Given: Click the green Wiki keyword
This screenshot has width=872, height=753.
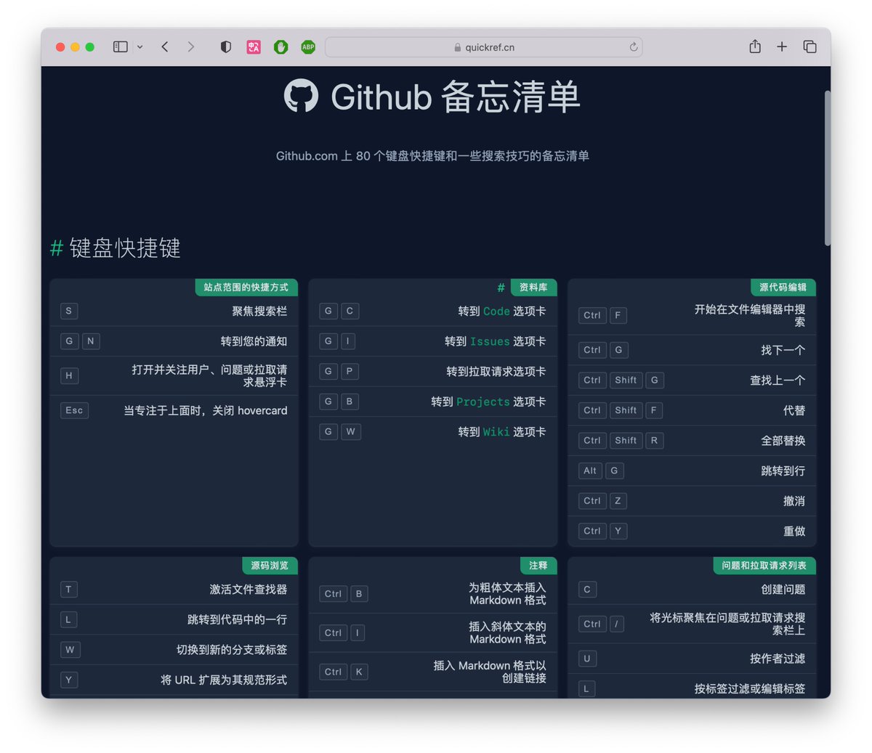Looking at the screenshot, I should 496,431.
